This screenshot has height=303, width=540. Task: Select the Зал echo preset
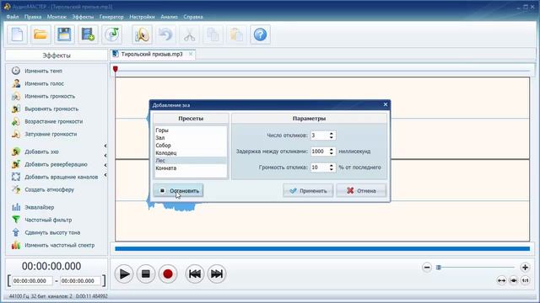[x=191, y=138]
